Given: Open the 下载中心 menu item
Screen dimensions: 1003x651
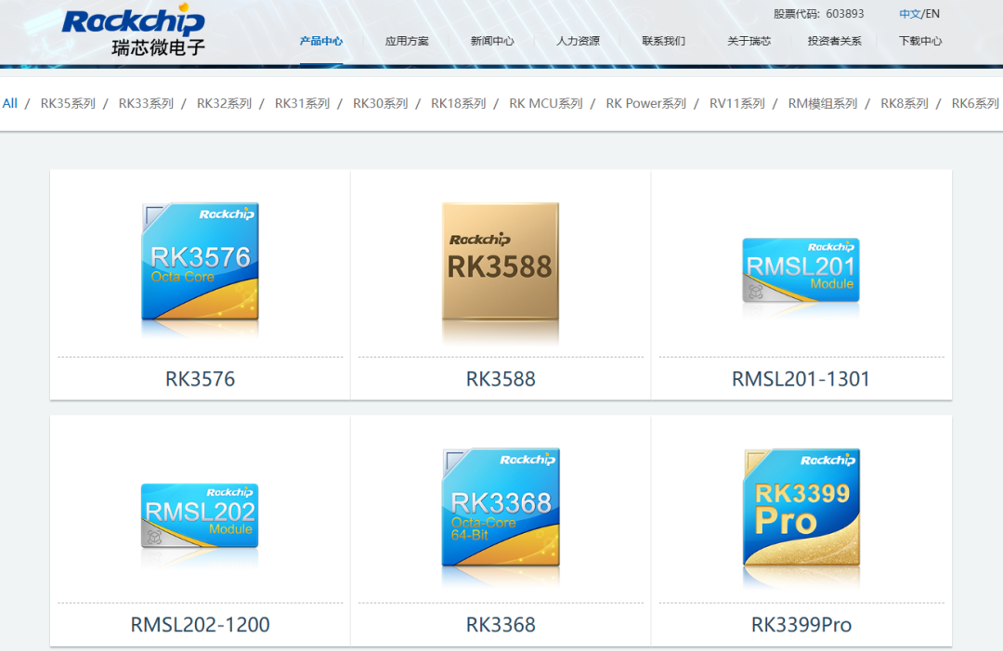Looking at the screenshot, I should pos(920,41).
